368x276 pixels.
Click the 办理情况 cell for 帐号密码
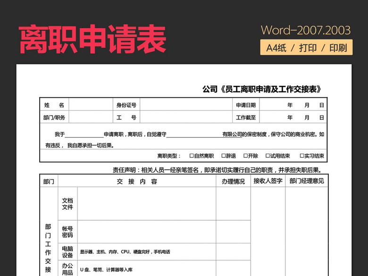[233, 232]
